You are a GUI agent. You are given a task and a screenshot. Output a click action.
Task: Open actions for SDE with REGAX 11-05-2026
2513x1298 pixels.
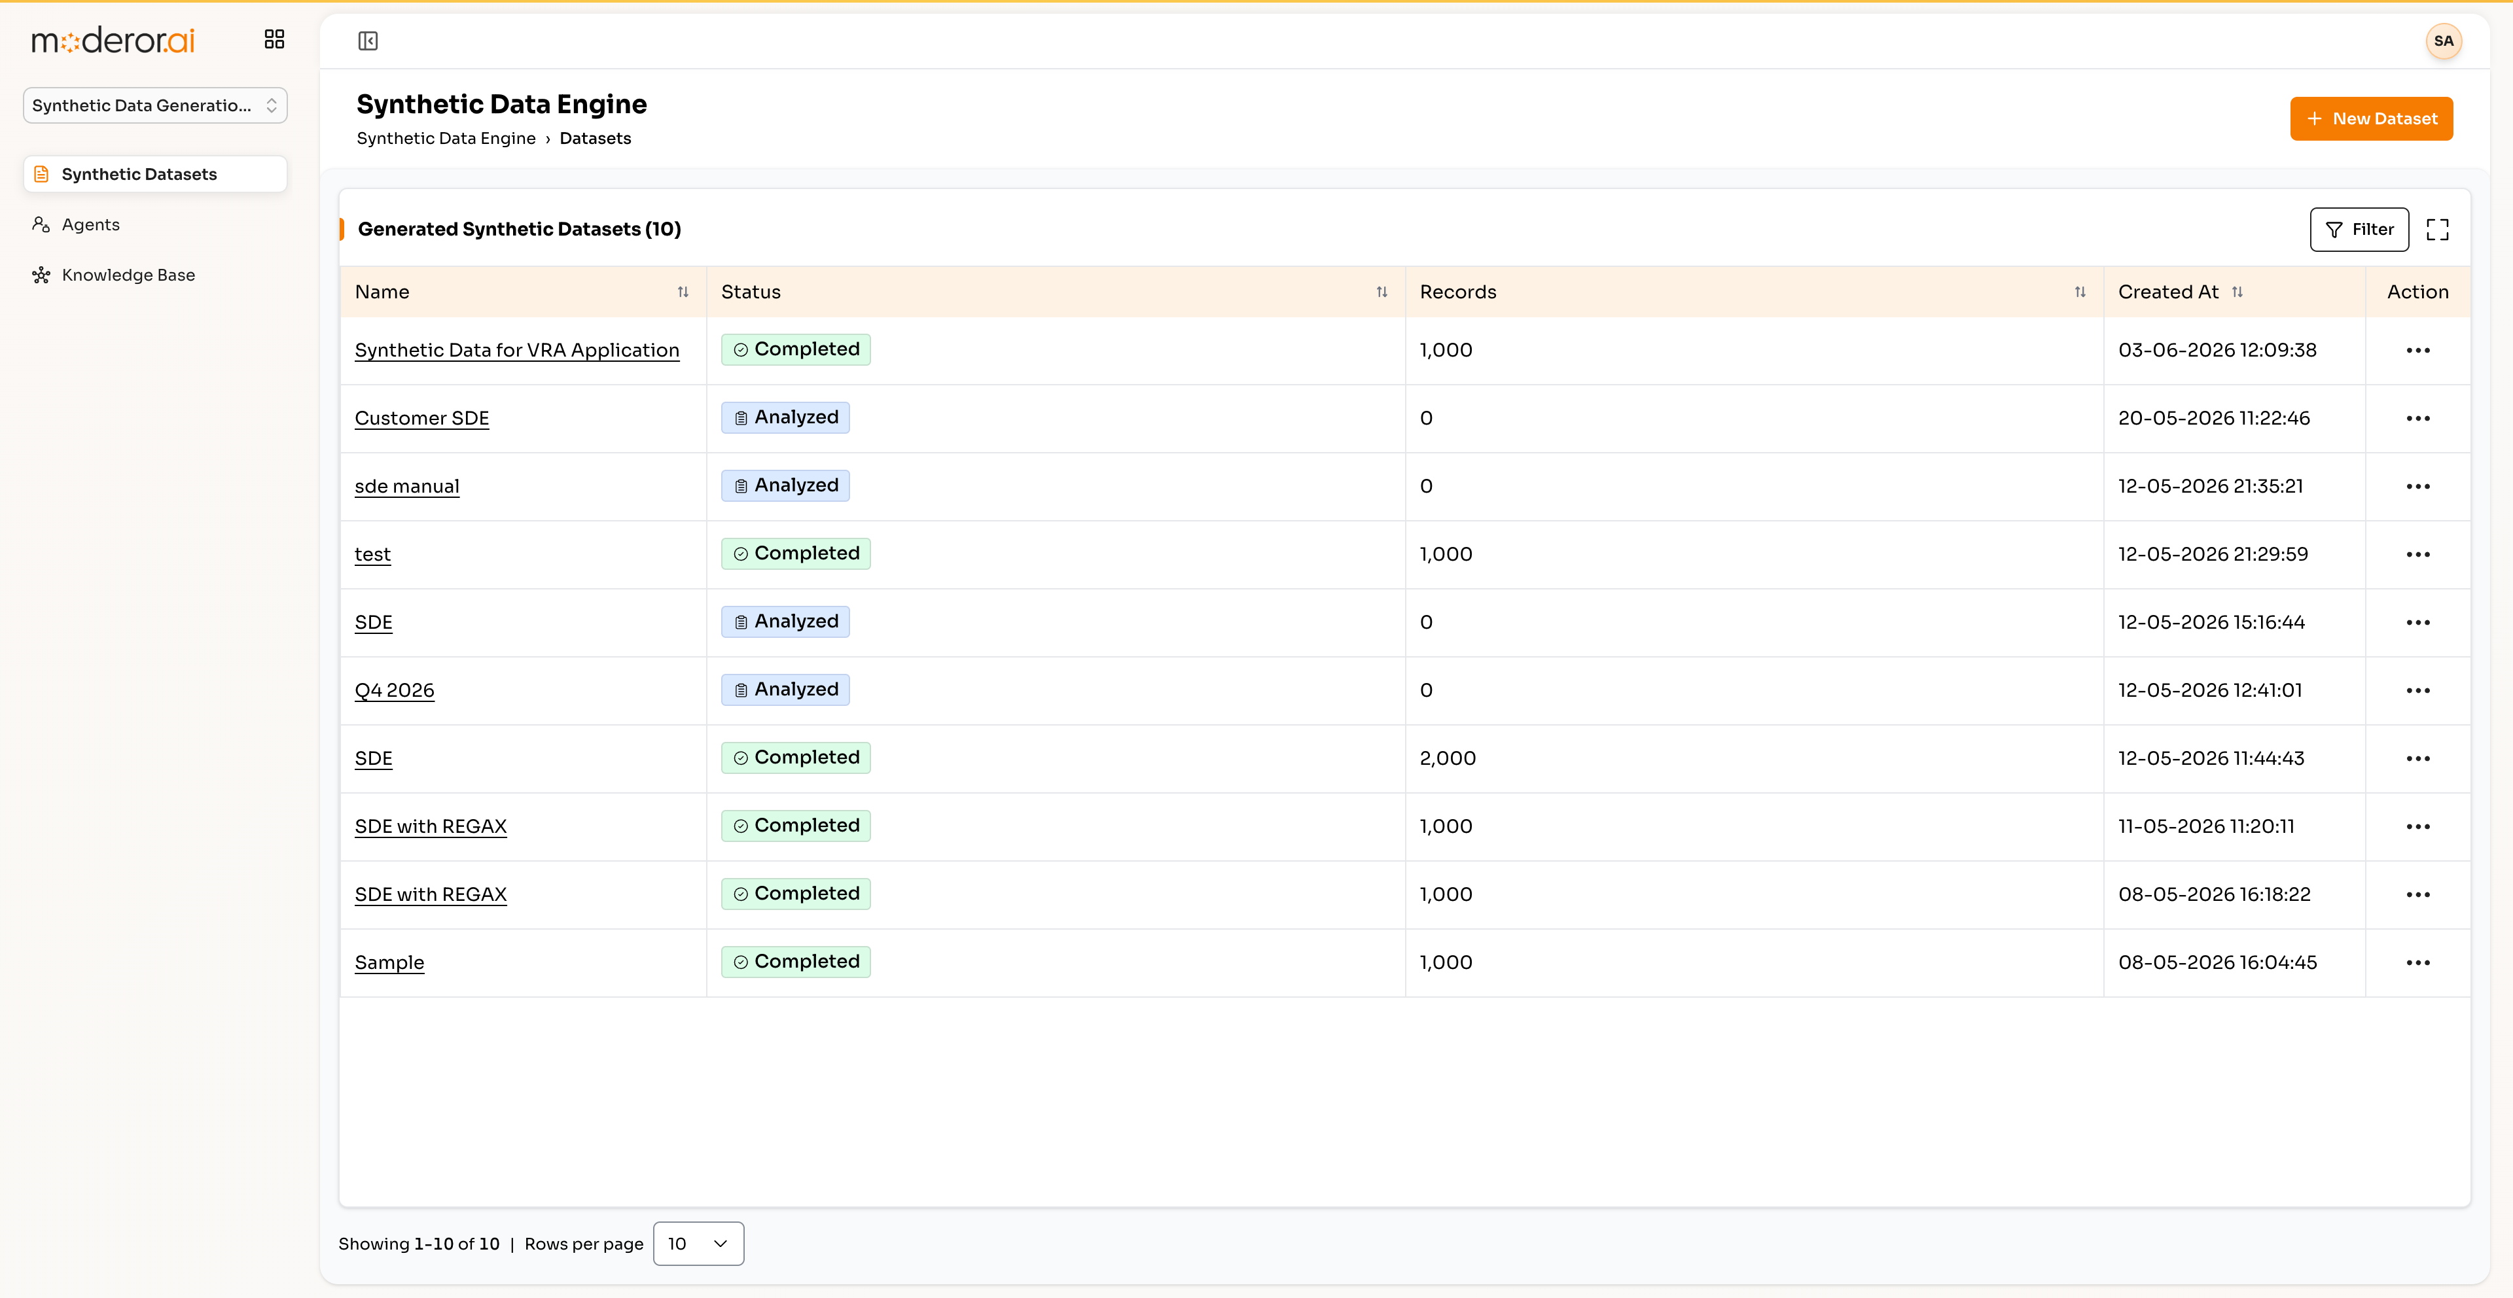point(2417,826)
